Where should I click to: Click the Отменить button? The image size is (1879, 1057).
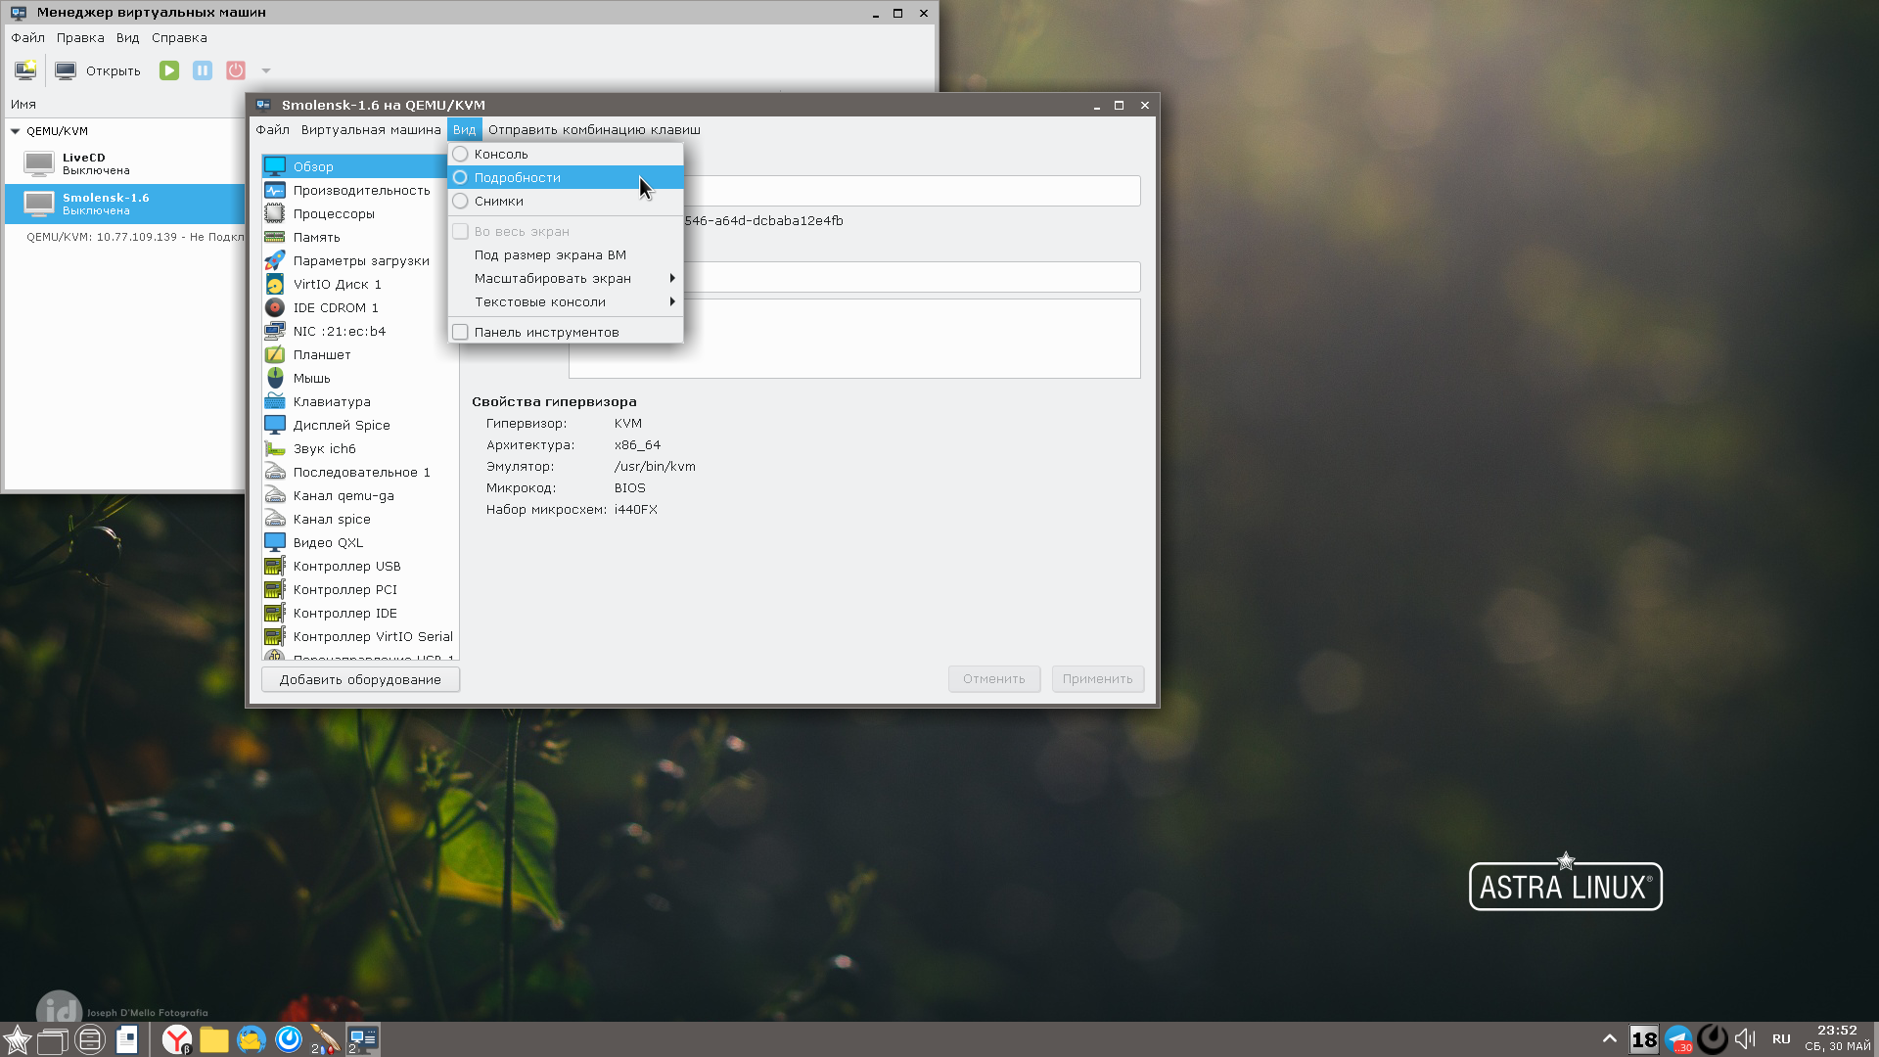(x=994, y=678)
